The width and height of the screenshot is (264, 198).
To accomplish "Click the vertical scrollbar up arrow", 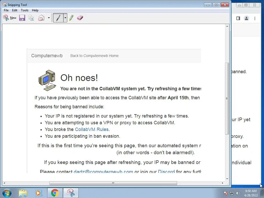I will [227, 26].
